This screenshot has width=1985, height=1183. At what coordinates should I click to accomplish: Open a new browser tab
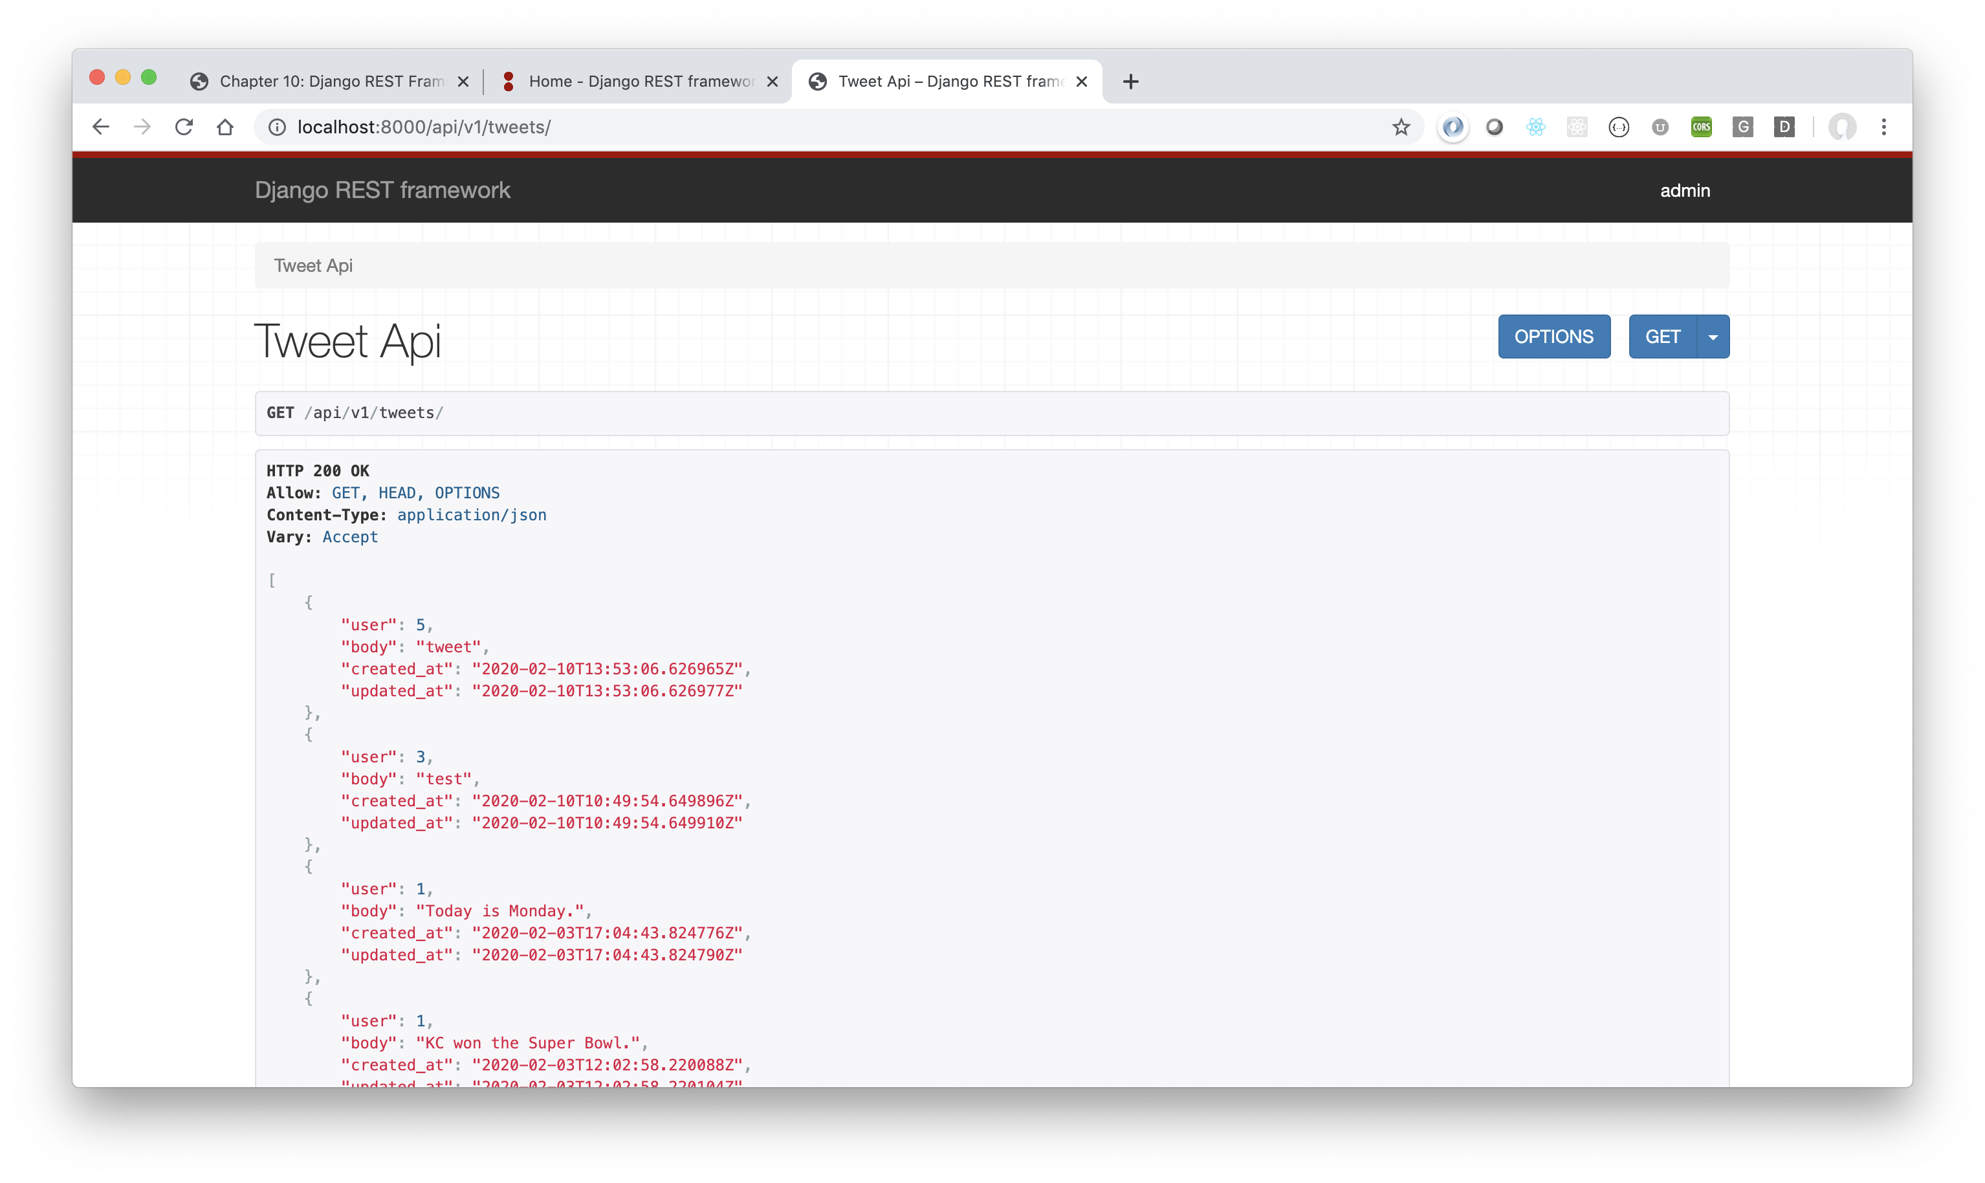(1130, 82)
